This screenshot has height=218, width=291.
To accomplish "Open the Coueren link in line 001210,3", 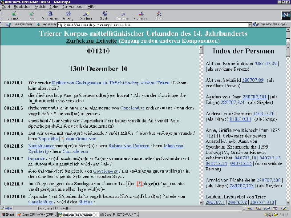I will click(x=132, y=108).
